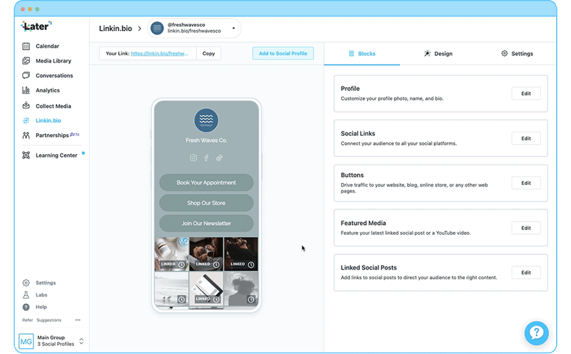Open the blue help chat bubble
The height and width of the screenshot is (354, 571).
point(536,333)
